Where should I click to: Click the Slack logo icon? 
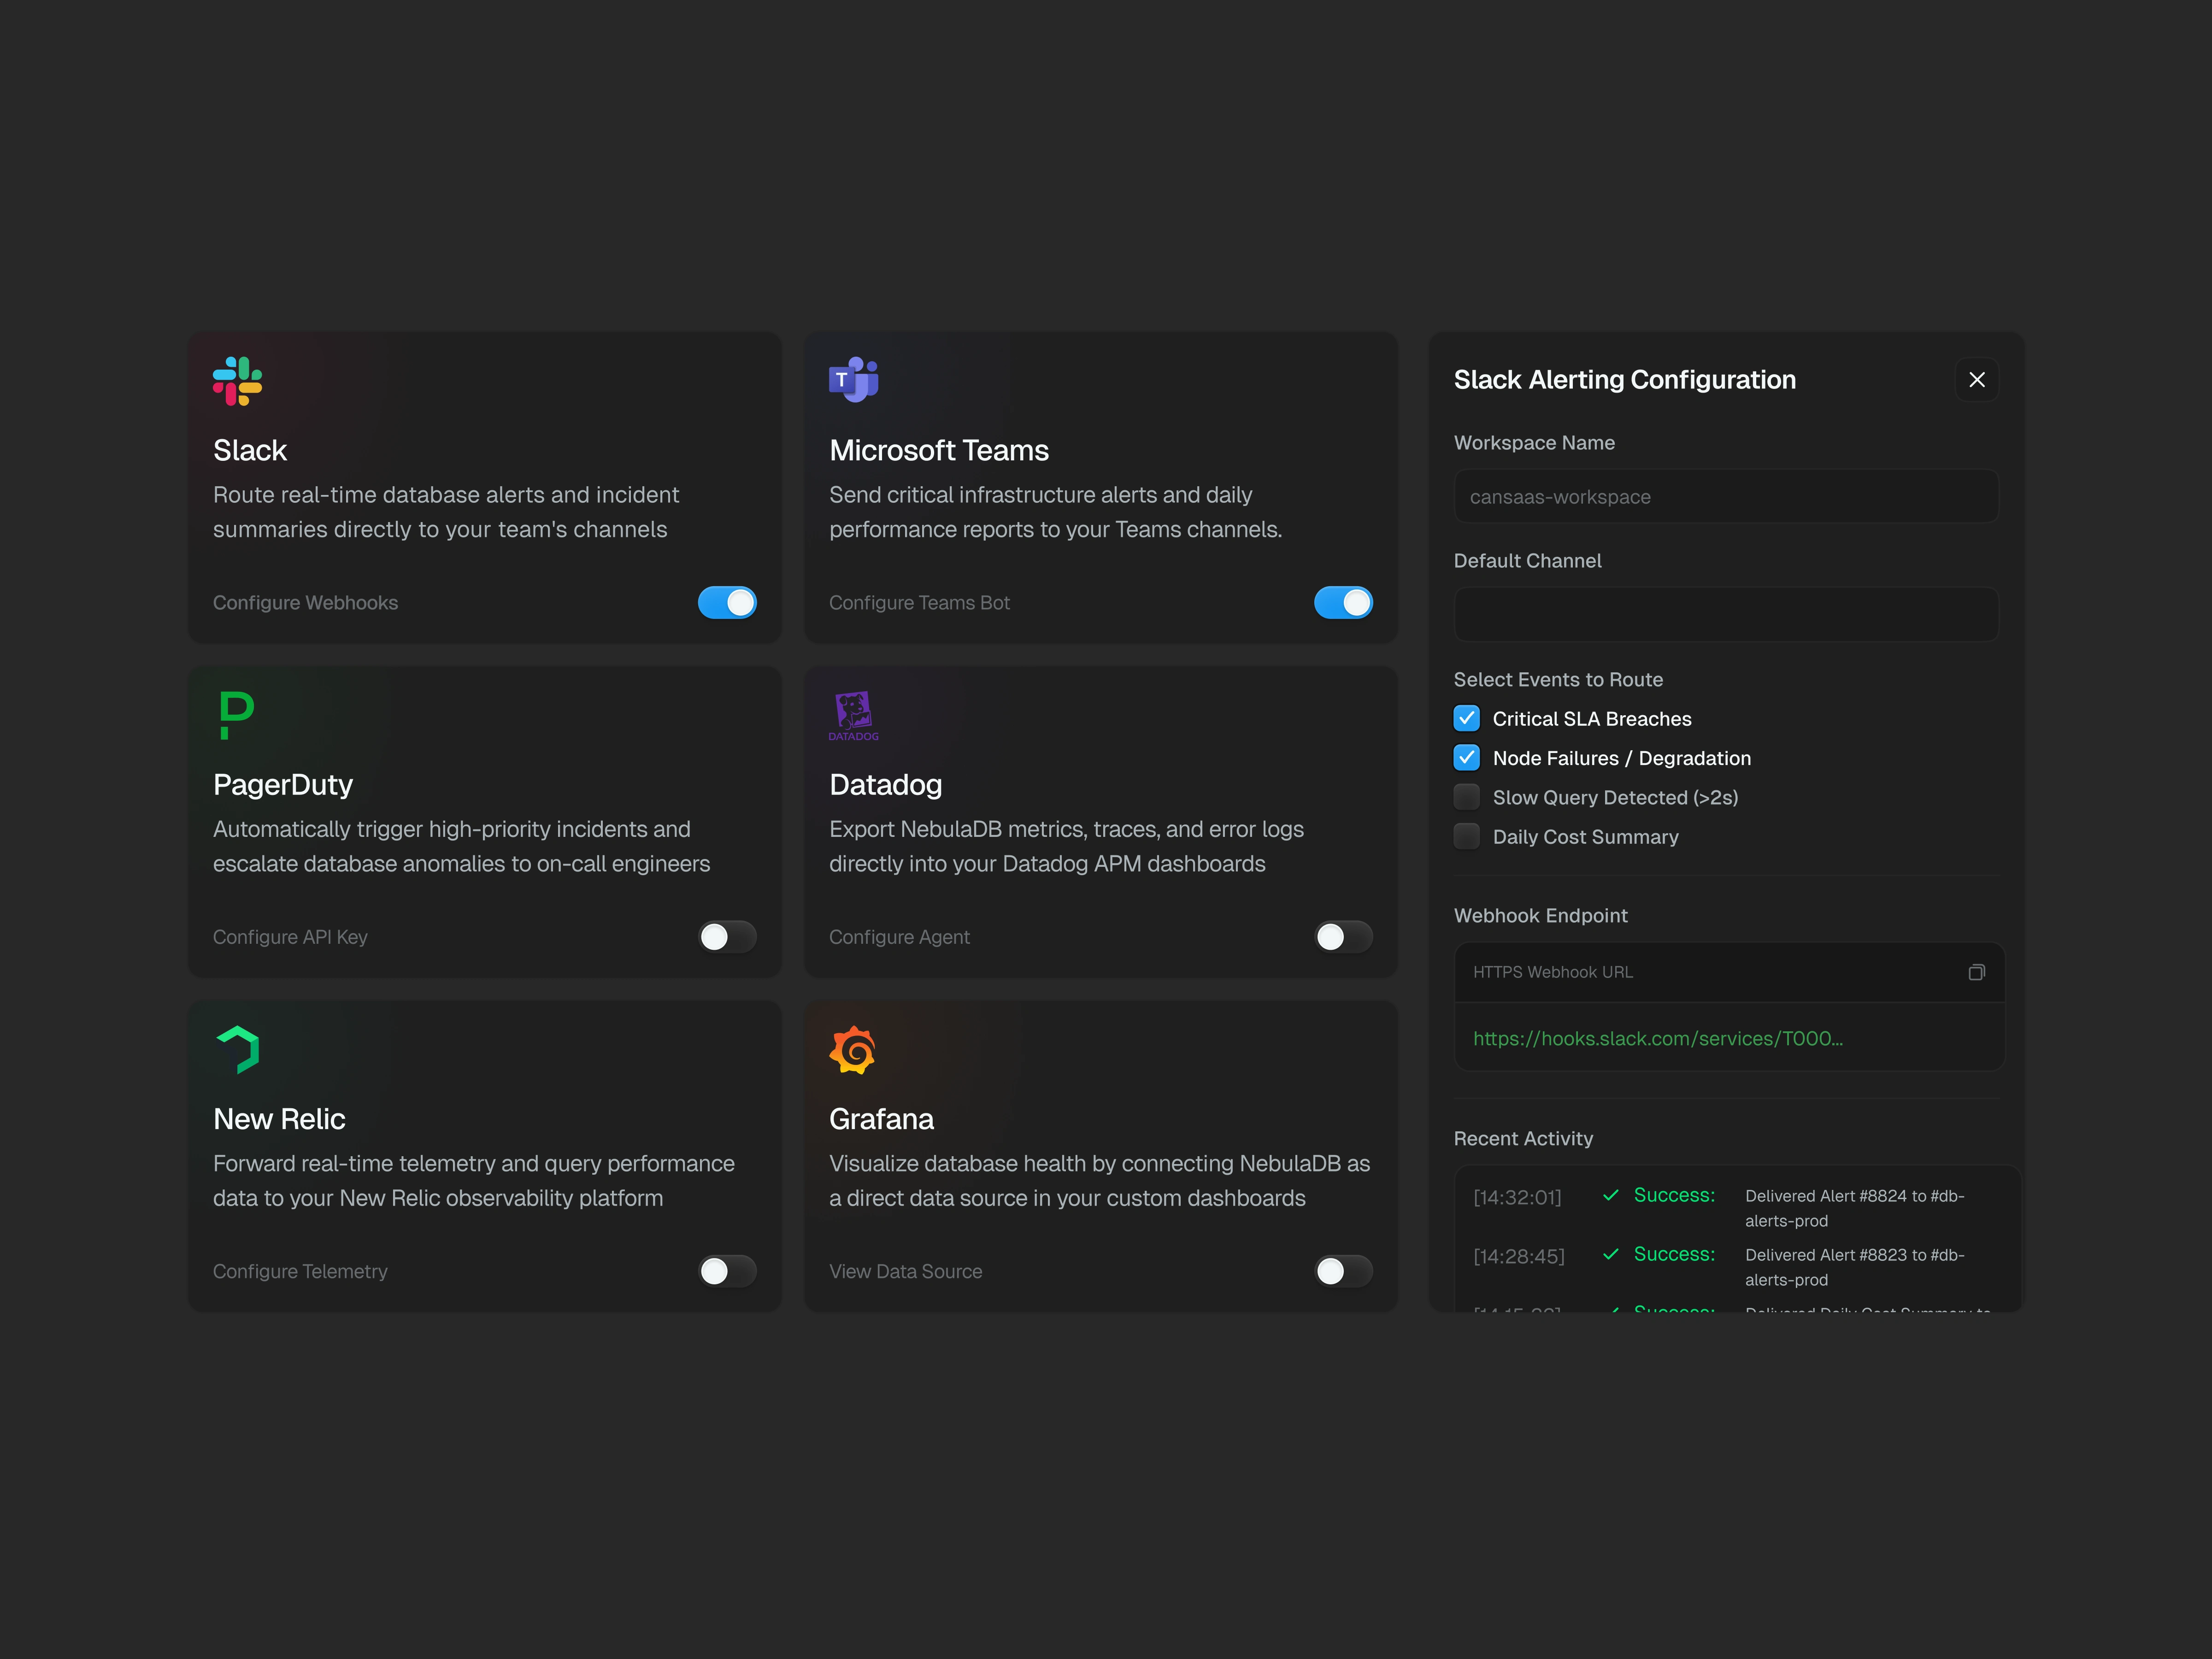pos(237,381)
